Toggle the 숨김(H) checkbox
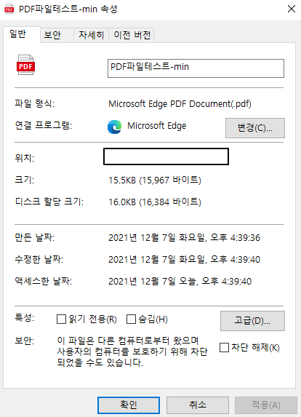Viewport: 301px width, 417px height. tap(131, 319)
